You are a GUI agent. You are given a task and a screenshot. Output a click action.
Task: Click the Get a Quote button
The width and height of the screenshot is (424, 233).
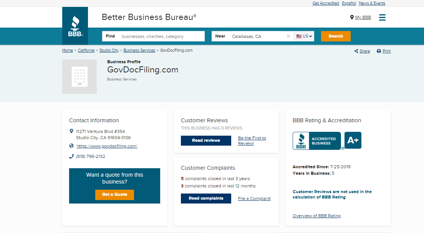point(114,194)
